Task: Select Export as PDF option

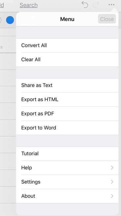Action: pyautogui.click(x=67, y=114)
